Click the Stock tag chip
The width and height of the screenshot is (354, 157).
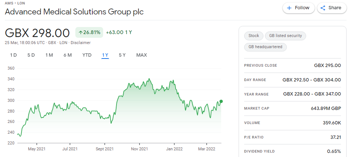coord(254,36)
